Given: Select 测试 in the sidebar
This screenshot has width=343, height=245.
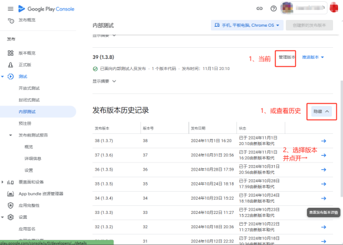Looking at the screenshot, I should pyautogui.click(x=23, y=76).
